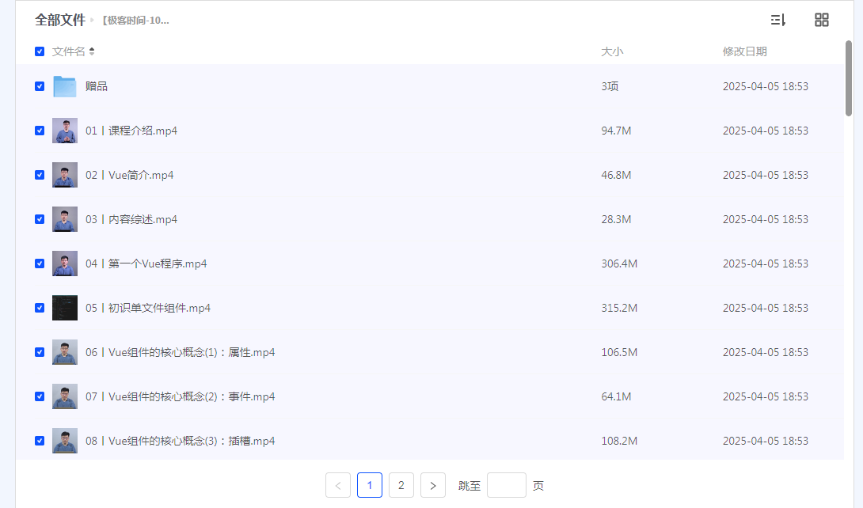This screenshot has width=863, height=508.
Task: Click the dark thumbnail of 05 初识单文件组件.mp4
Action: 65,307
